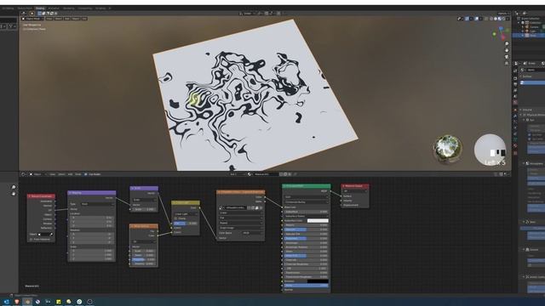The height and width of the screenshot is (306, 545).
Task: Switch viewport to material preview shading
Action: tap(500, 19)
